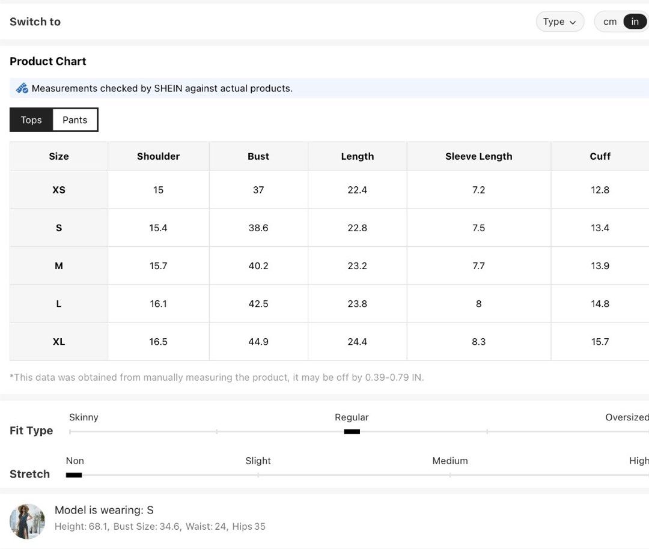The height and width of the screenshot is (549, 649).
Task: Click the Sleeve Length column header
Action: (478, 156)
